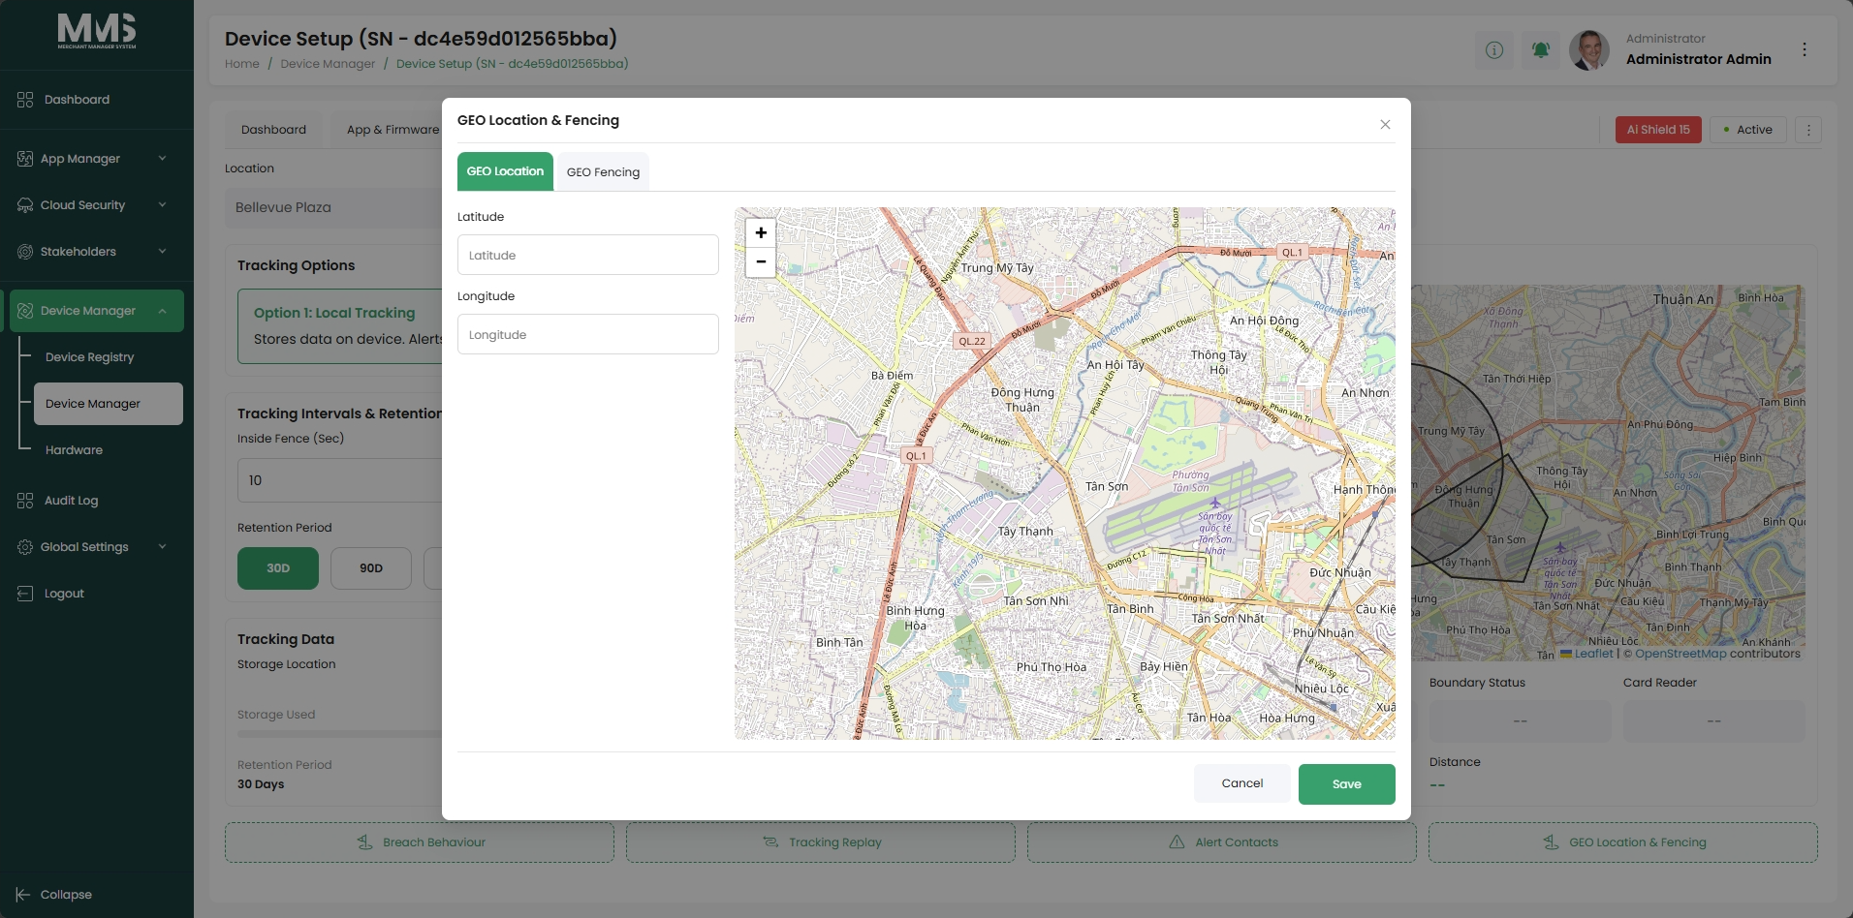This screenshot has height=918, width=1853.
Task: Collapse the Device Manager menu chevron
Action: [x=162, y=311]
